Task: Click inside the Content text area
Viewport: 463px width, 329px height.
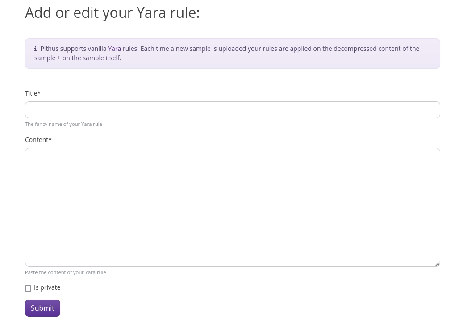Action: pyautogui.click(x=232, y=207)
